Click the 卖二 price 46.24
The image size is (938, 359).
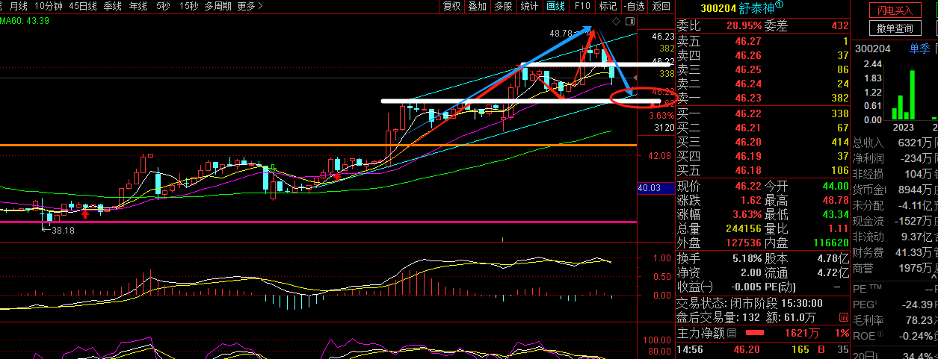point(748,84)
